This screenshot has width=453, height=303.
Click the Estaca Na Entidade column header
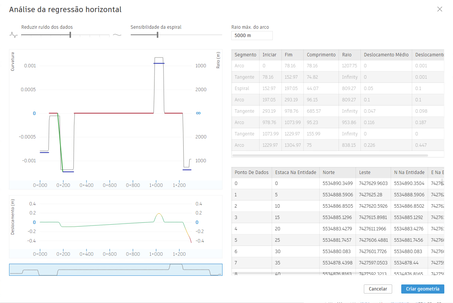point(295,172)
